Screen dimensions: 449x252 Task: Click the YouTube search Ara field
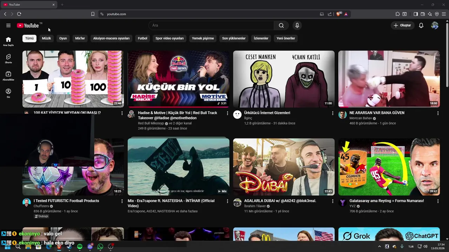[211, 25]
